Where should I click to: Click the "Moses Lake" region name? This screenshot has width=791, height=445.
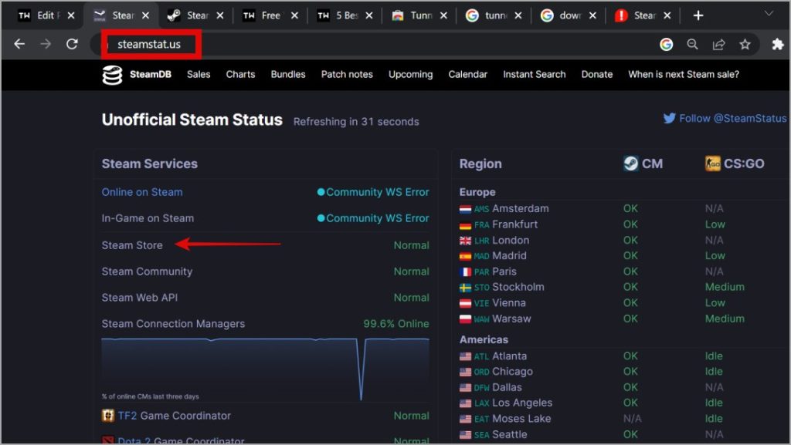521,418
